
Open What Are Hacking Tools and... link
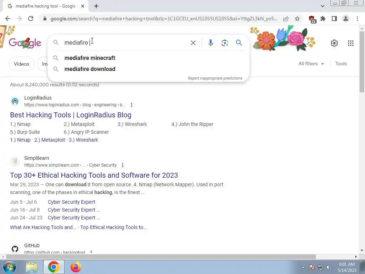(x=43, y=227)
